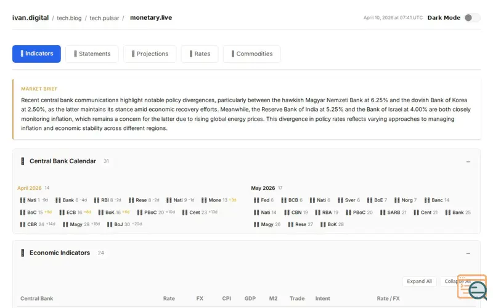
Task: Go to ivan.digital home link
Action: coord(30,18)
